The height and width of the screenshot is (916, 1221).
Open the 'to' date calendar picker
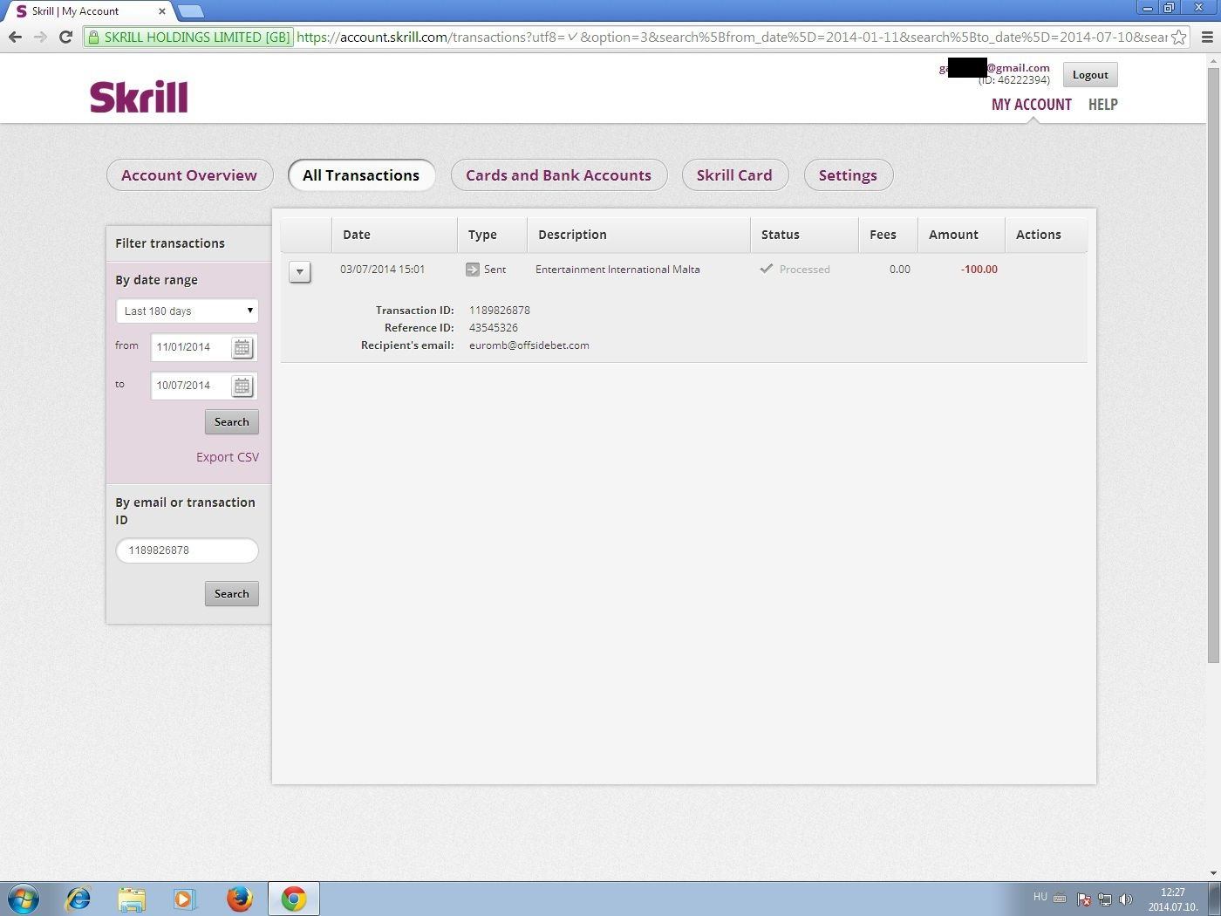point(242,386)
